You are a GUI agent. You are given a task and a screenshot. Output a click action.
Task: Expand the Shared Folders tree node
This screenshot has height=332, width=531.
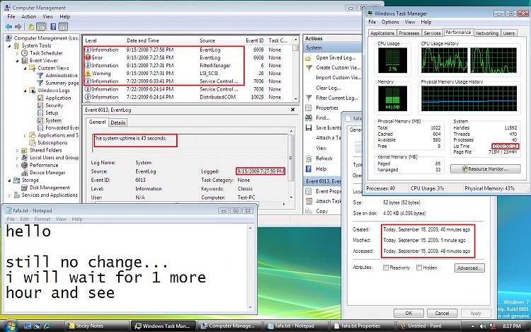17,150
